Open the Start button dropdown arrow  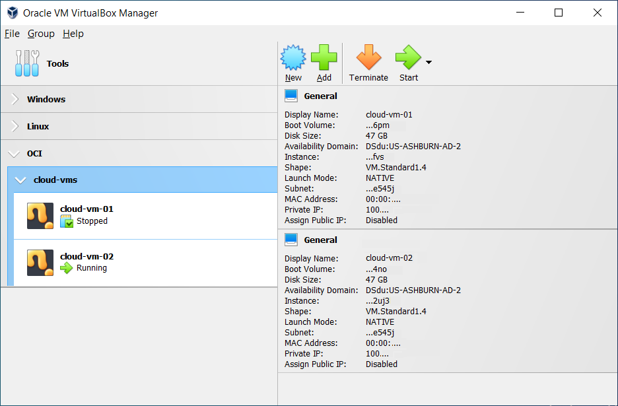(x=428, y=63)
